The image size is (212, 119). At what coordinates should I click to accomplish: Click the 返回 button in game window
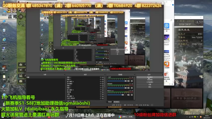[x=198, y=22]
